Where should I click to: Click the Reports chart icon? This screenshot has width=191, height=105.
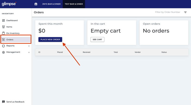4,46
